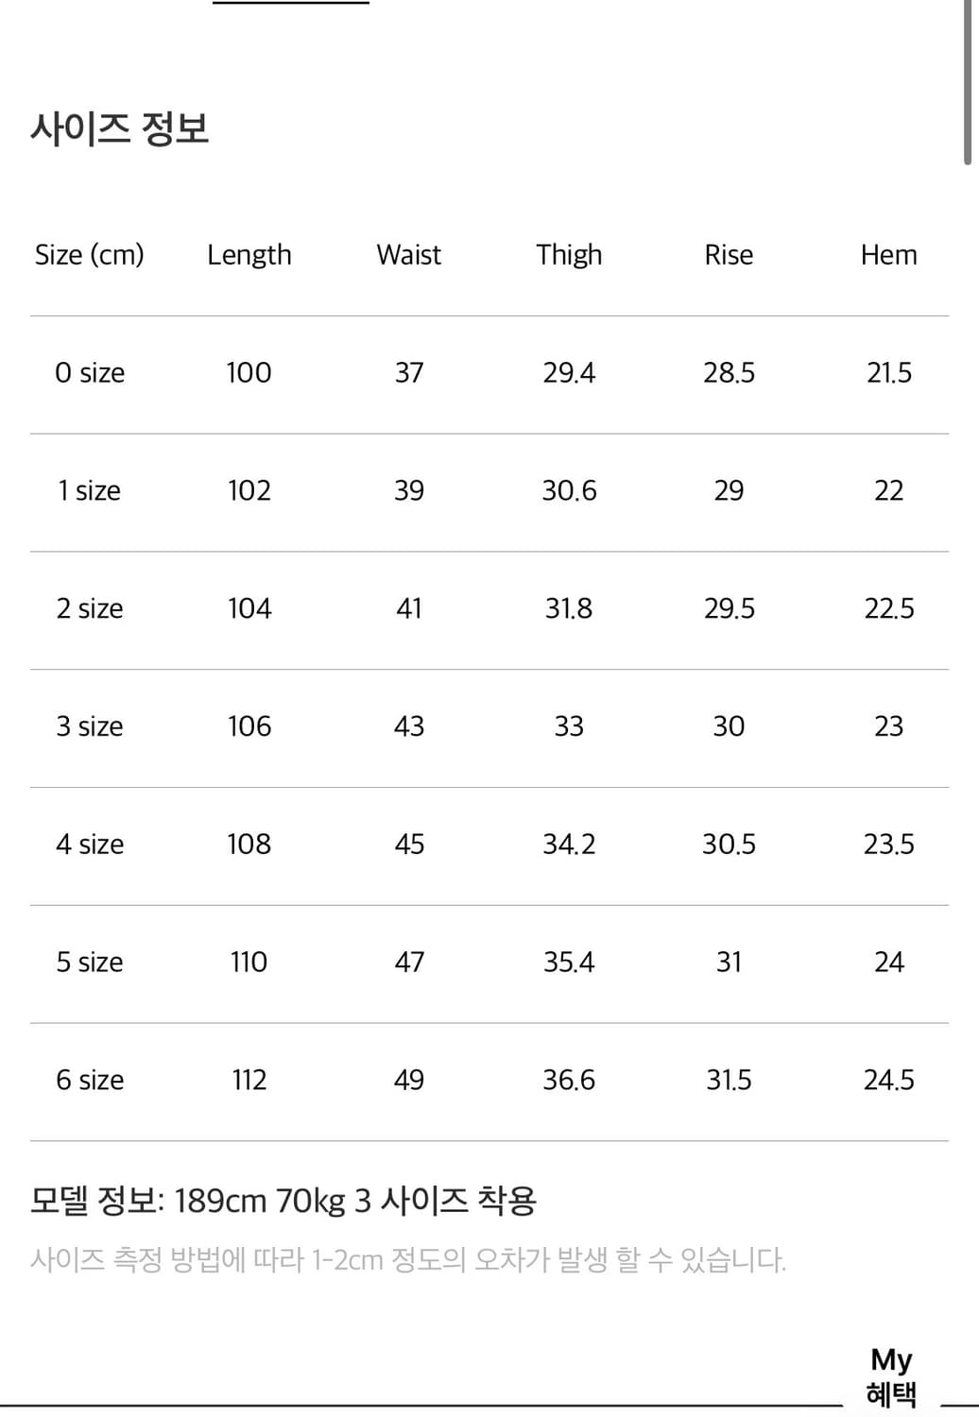Screen dimensions: 979x1417
Task: Select the Size (cm) column header
Action: tap(90, 255)
